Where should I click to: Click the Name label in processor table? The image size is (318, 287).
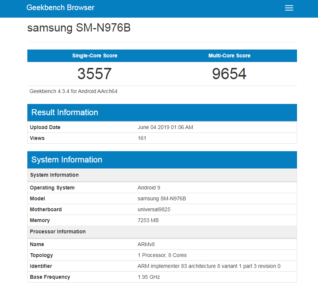tap(37, 244)
